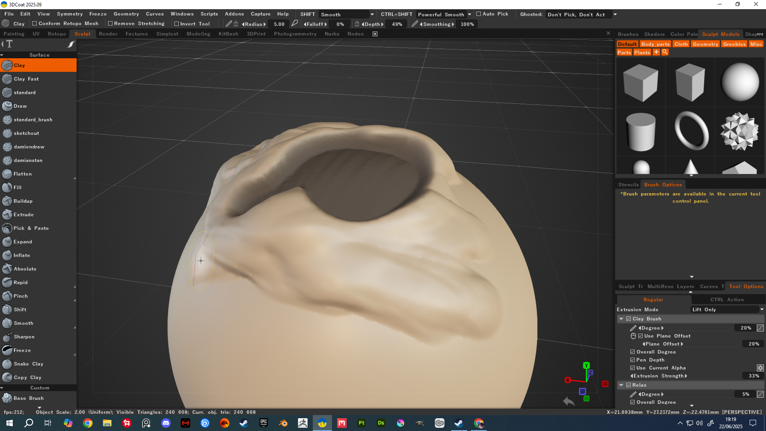Pick the Flatten brush

(x=22, y=174)
